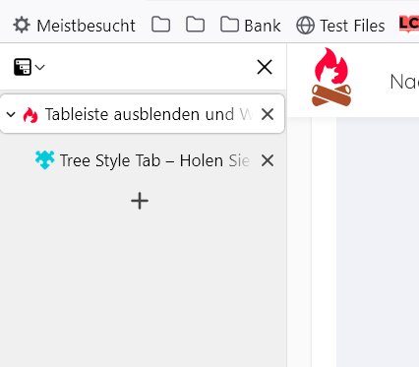
Task: Click the campfire site logo
Action: click(331, 78)
